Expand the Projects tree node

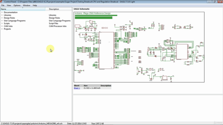coord(2,29)
